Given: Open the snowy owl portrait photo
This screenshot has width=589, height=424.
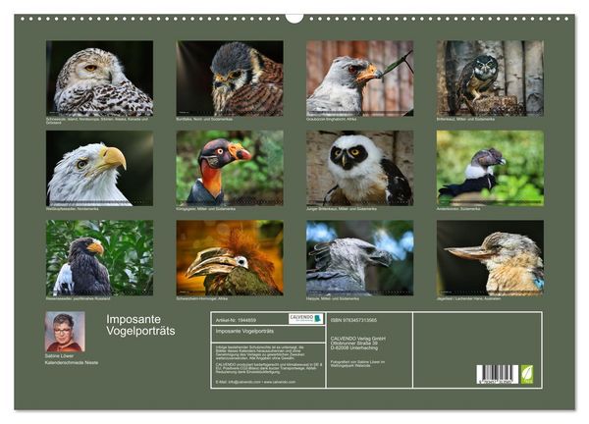Looking at the screenshot, I should pos(99,79).
